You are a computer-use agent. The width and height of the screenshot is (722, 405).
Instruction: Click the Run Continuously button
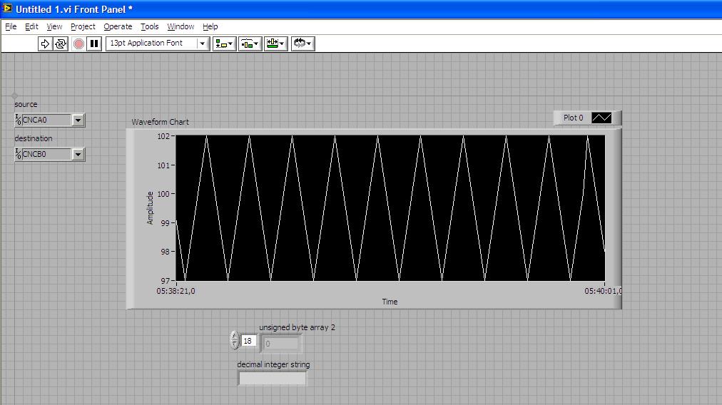click(x=61, y=43)
